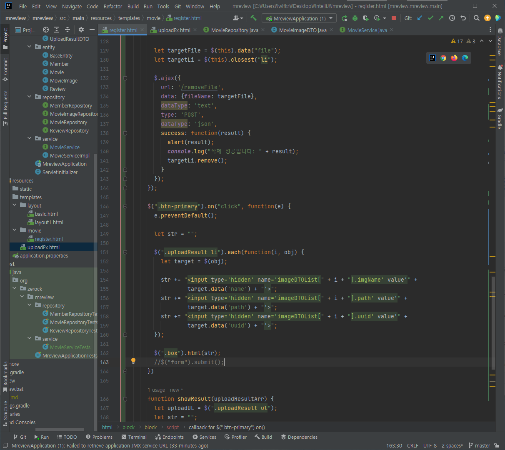Open the Refactor menu
Viewport: 505px width, 450px height.
(x=113, y=6)
